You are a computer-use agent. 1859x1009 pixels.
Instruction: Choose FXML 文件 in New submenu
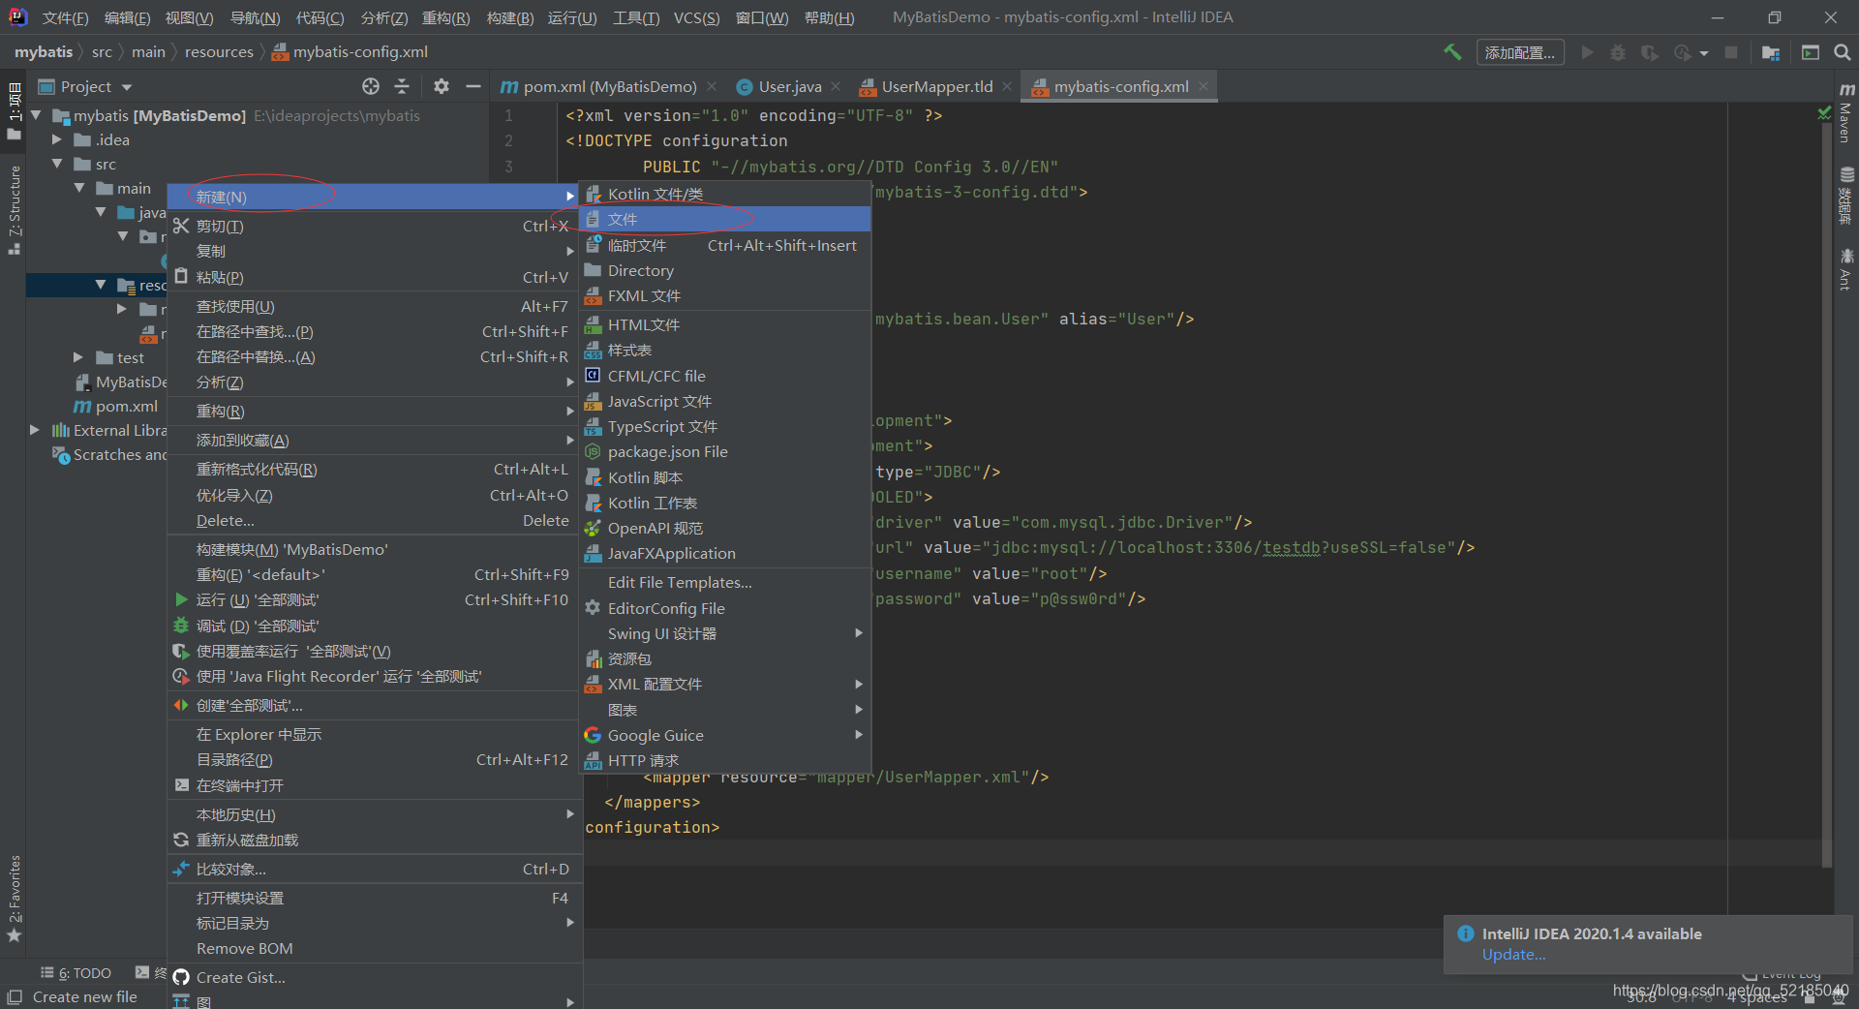pos(724,295)
